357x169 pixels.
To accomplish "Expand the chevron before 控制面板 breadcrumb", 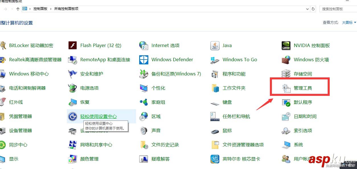I will click(30, 9).
